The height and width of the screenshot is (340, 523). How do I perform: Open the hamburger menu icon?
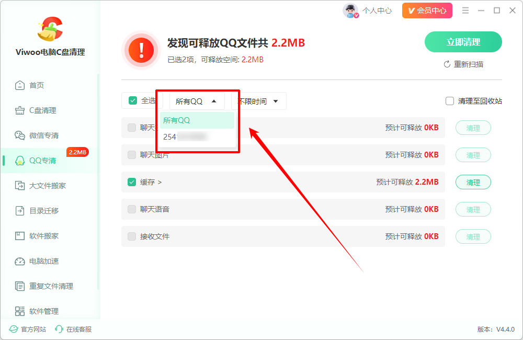[465, 10]
